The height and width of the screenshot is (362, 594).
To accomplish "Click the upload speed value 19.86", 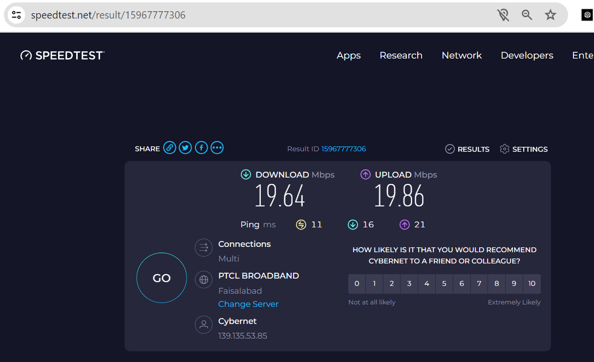I will pyautogui.click(x=399, y=196).
